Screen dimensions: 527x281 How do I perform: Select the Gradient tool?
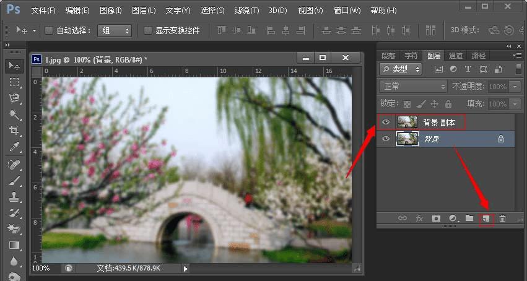[14, 245]
